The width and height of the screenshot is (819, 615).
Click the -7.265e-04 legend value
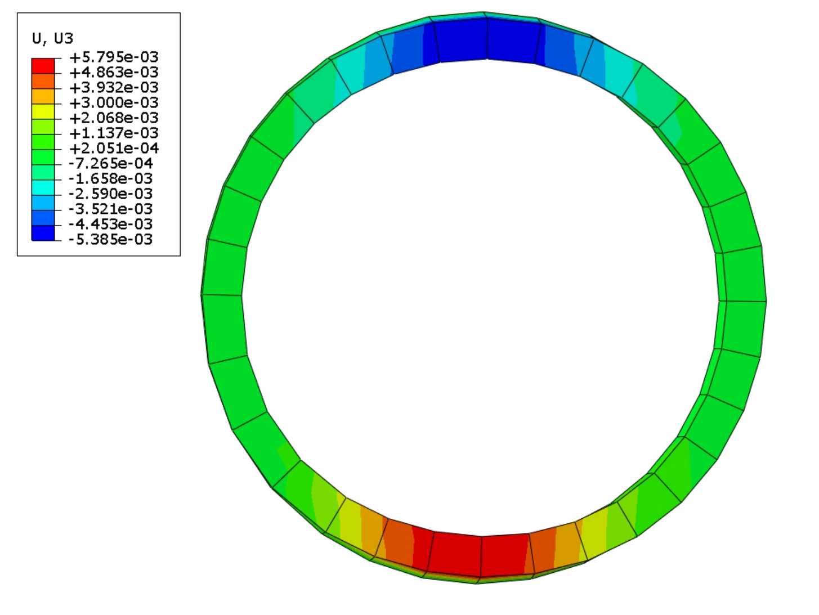110,164
